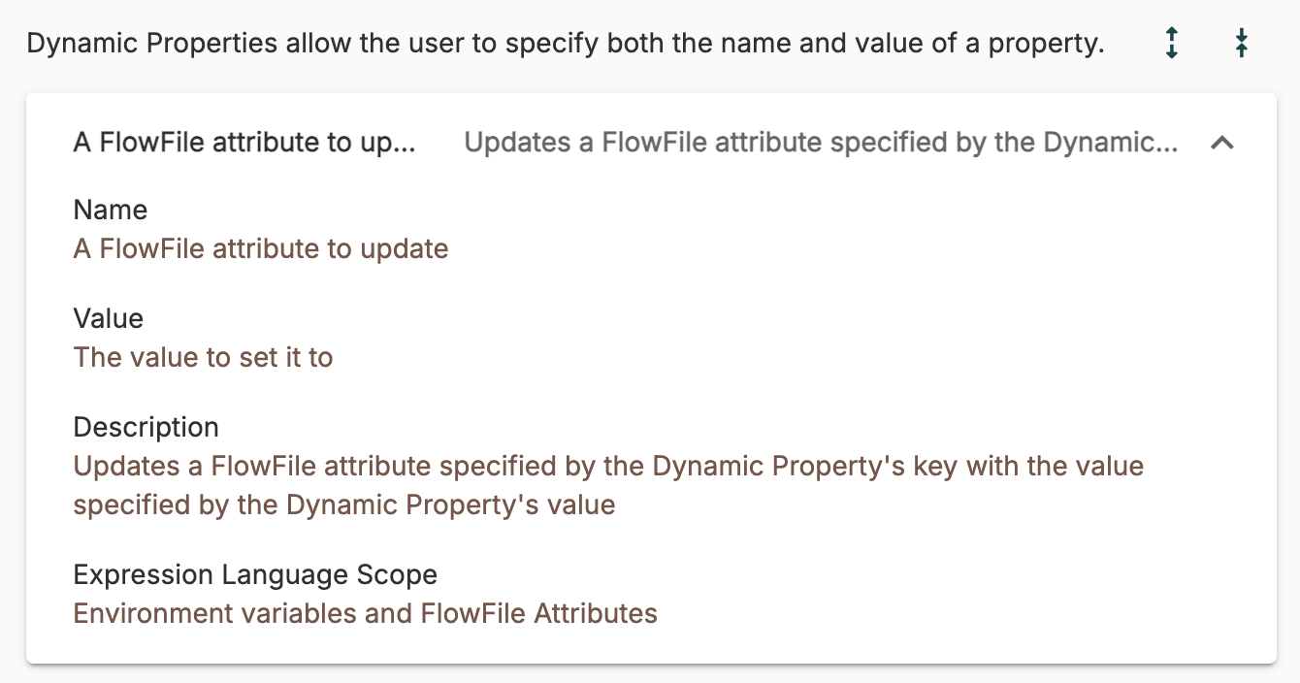Click the truncated header description 'Updates a FlowFile...'
This screenshot has height=683, width=1300.
(821, 143)
